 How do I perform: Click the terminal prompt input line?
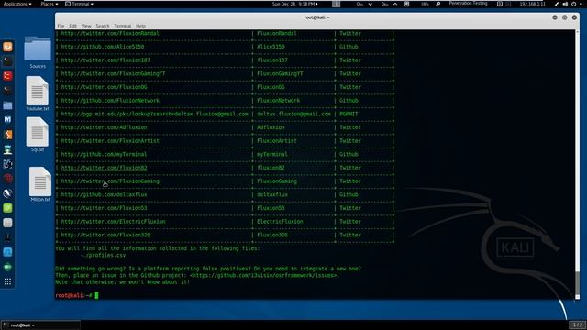pyautogui.click(x=315, y=295)
